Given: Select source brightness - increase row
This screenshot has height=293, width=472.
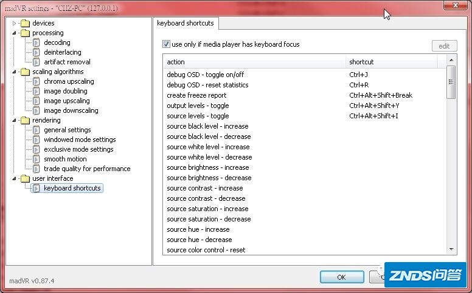Looking at the screenshot, I should point(305,167).
